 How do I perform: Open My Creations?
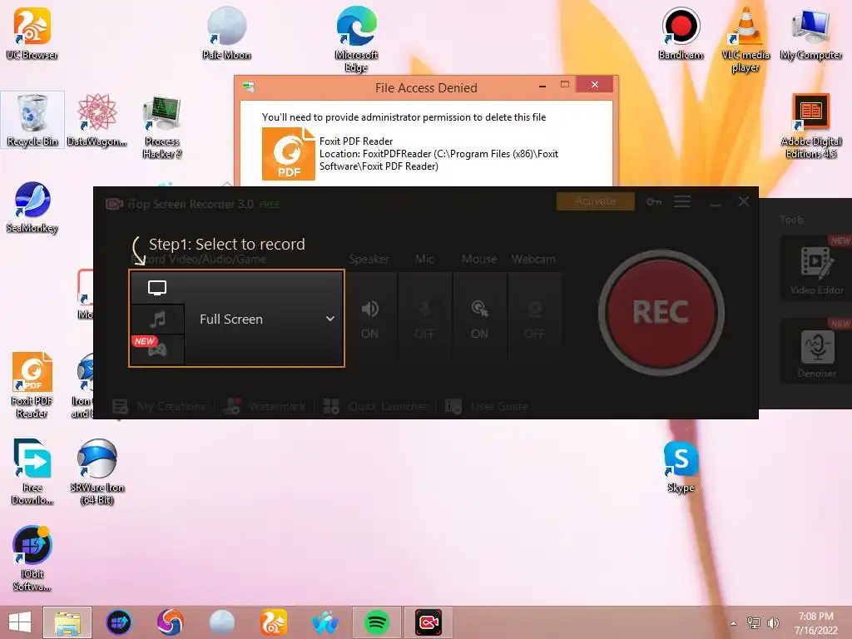point(159,406)
